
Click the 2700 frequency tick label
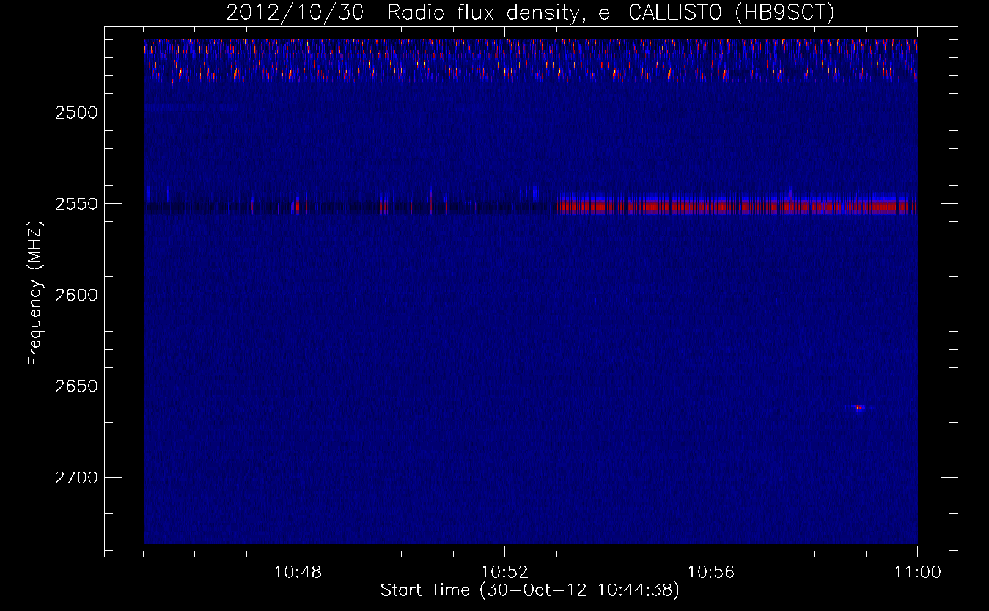tap(76, 478)
